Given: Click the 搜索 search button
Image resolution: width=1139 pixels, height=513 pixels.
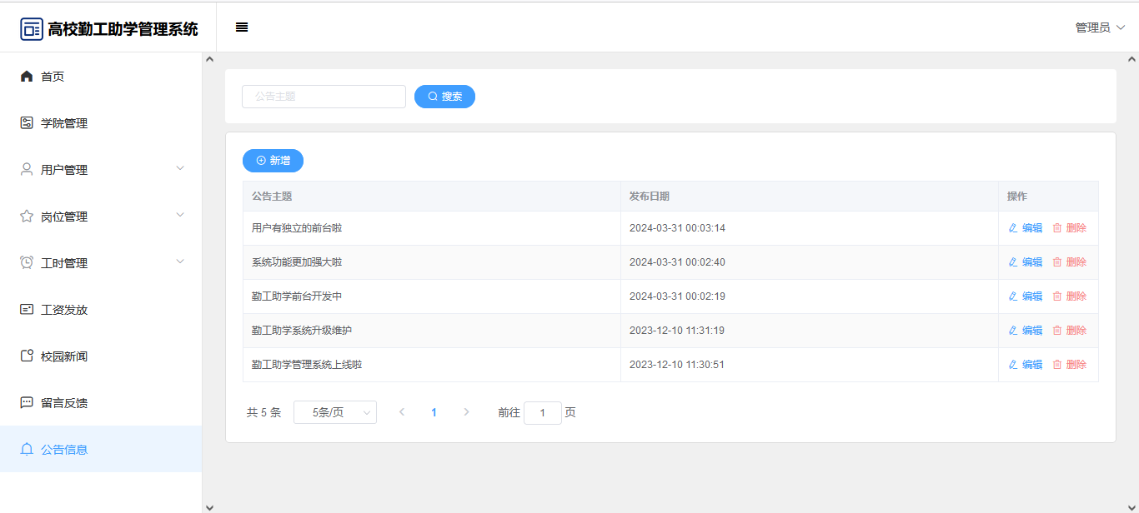Looking at the screenshot, I should (444, 97).
